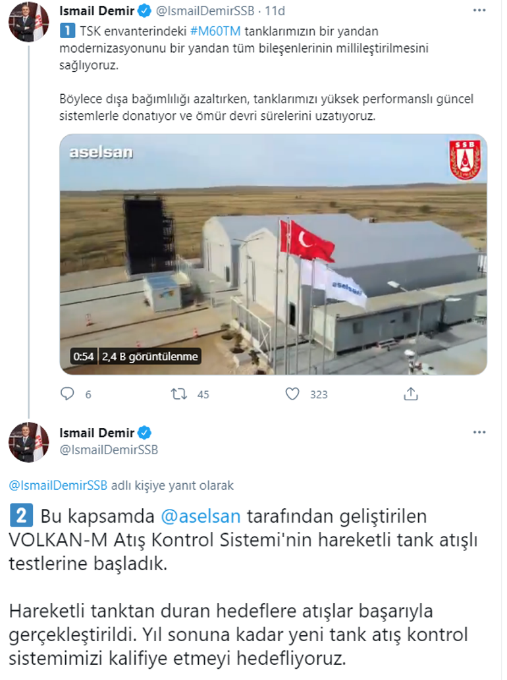507x680 pixels.
Task: Click the Ismail Demir name on second tweet
Action: click(97, 432)
